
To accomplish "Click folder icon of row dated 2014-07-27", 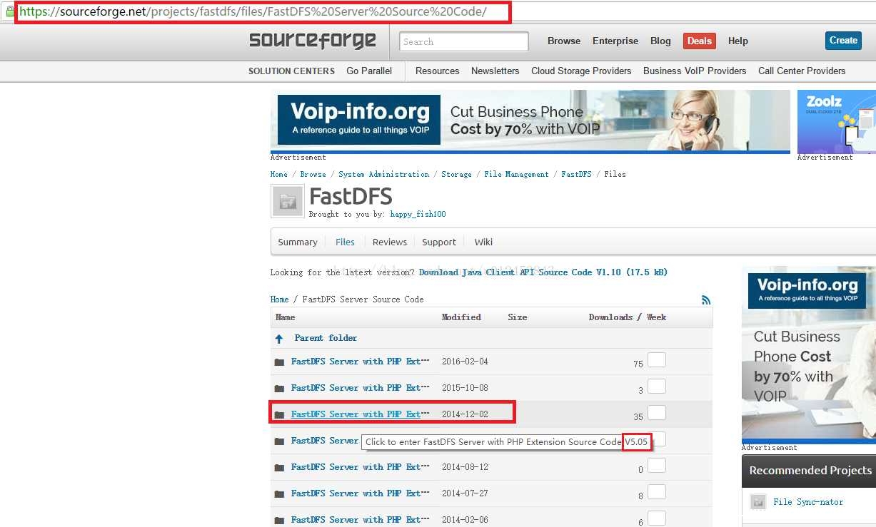I will click(279, 494).
